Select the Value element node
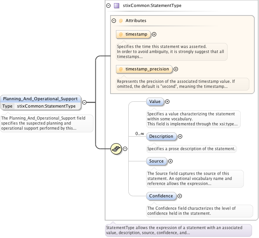 click(x=155, y=102)
